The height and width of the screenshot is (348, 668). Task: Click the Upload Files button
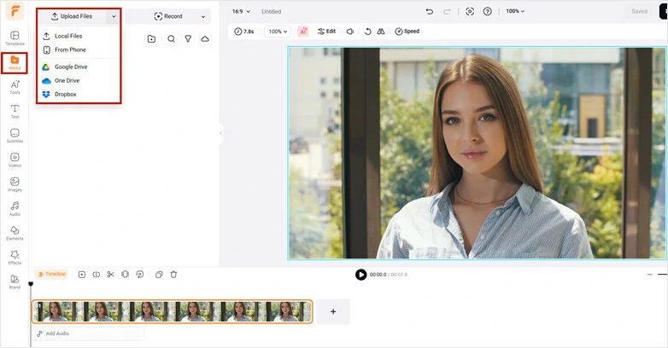tap(72, 16)
